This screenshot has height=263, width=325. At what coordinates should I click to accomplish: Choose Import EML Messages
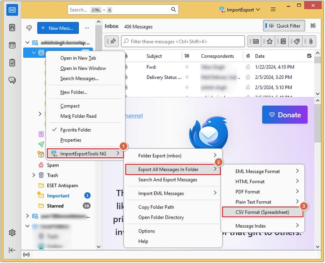coord(173,193)
